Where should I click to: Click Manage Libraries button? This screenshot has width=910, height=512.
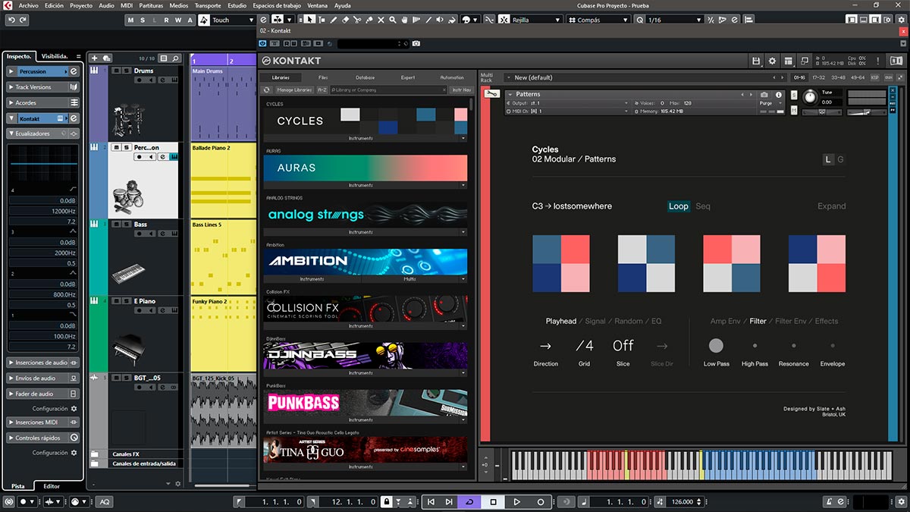[x=294, y=90]
